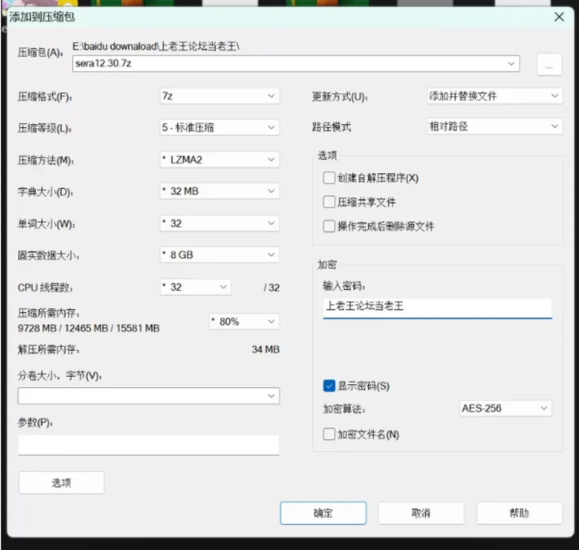The height and width of the screenshot is (550, 579).
Task: Close the 添加到压缩包 dialog
Action: point(559,17)
